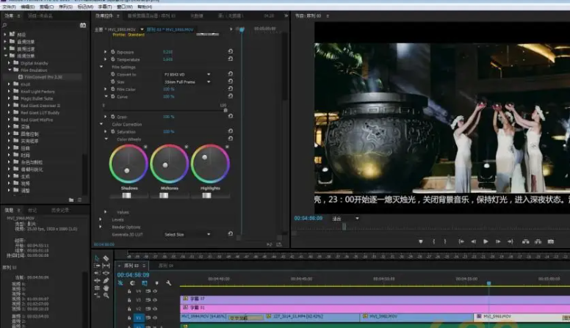
Task: Reset the Saturation parameter
Action: [x=231, y=131]
